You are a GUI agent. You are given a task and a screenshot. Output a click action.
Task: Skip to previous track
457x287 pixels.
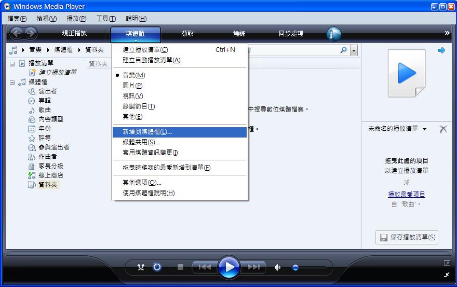tap(205, 267)
